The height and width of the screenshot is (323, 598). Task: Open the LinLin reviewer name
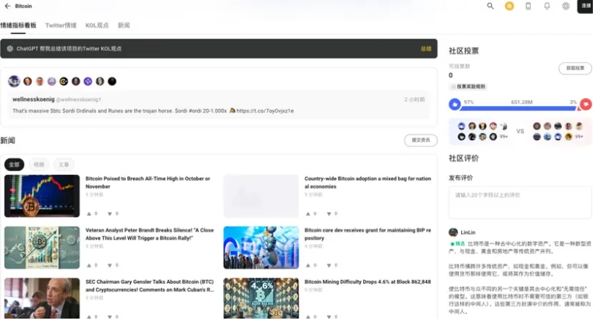[468, 232]
